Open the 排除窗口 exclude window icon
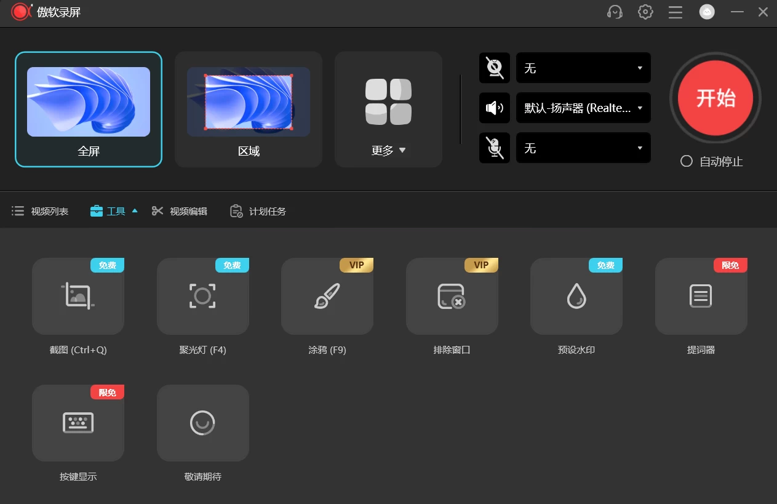The image size is (777, 504). pyautogui.click(x=452, y=296)
